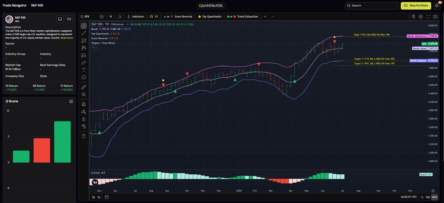This screenshot has height=203, width=444.
Task: Toggle hide all drawings eye icon
Action: point(84,126)
